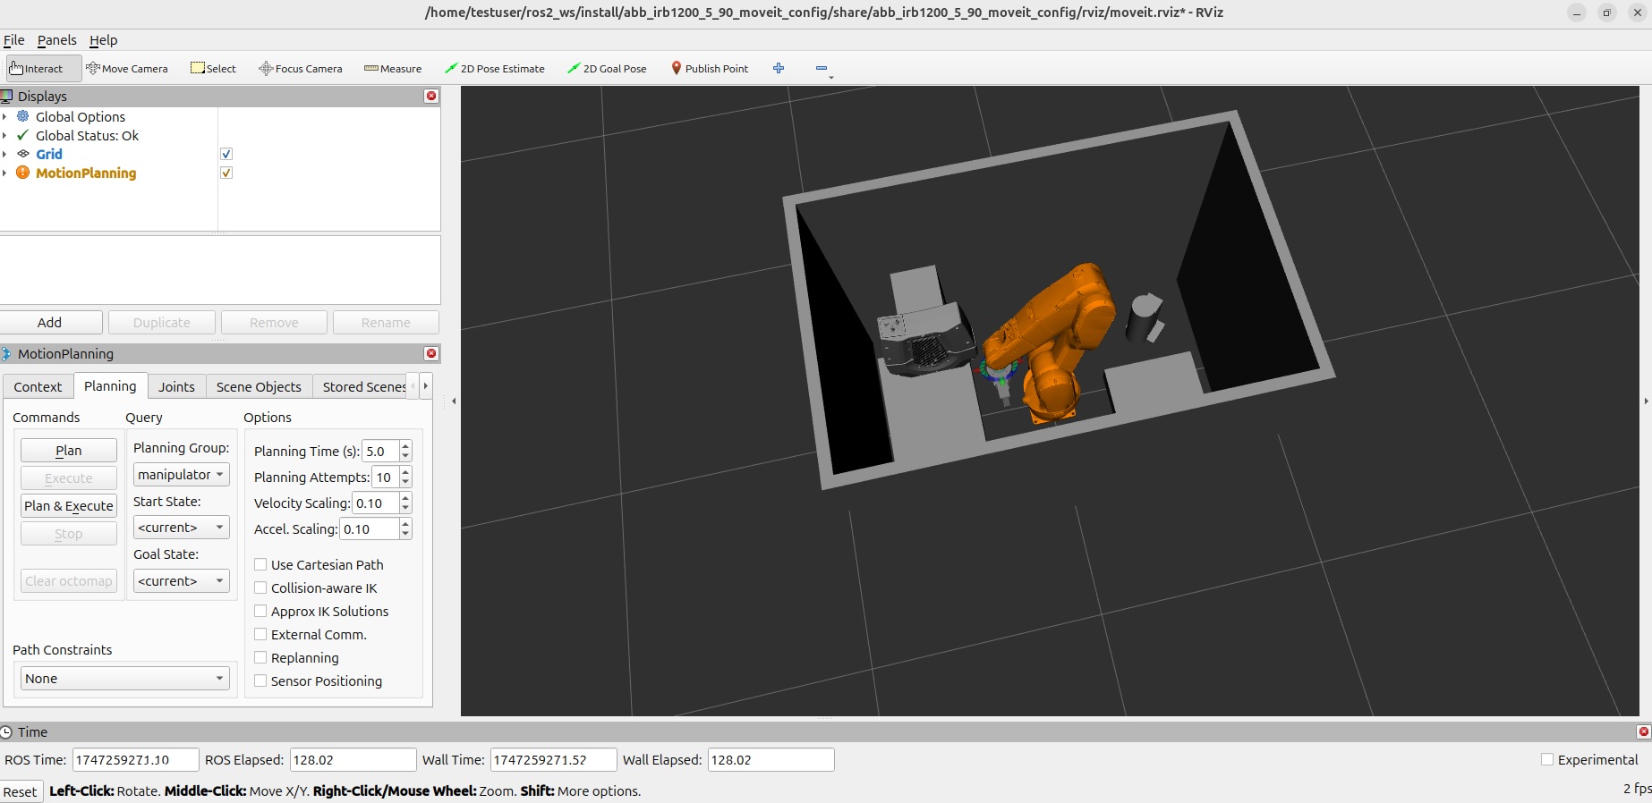The height and width of the screenshot is (803, 1652).
Task: Expand the MotionPlanning display properties
Action: (x=4, y=173)
